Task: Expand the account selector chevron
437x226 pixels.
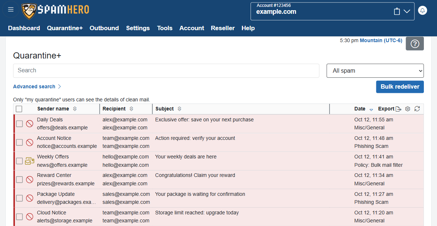Action: pyautogui.click(x=407, y=12)
